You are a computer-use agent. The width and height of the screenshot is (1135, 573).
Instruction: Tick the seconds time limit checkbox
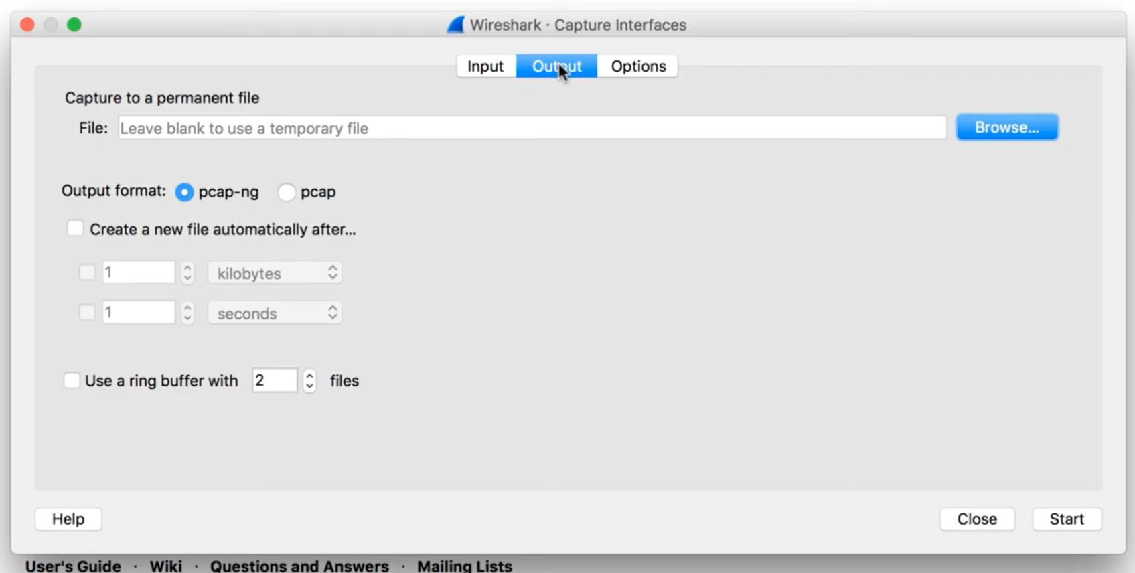[x=87, y=313]
